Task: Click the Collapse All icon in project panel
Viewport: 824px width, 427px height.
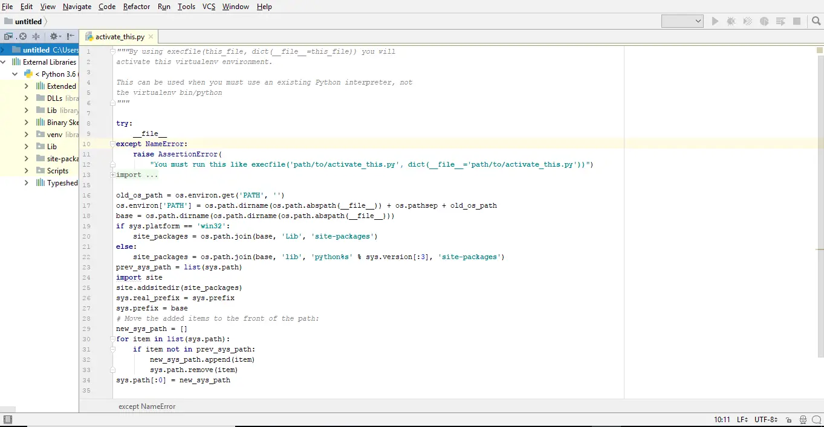Action: coord(36,36)
